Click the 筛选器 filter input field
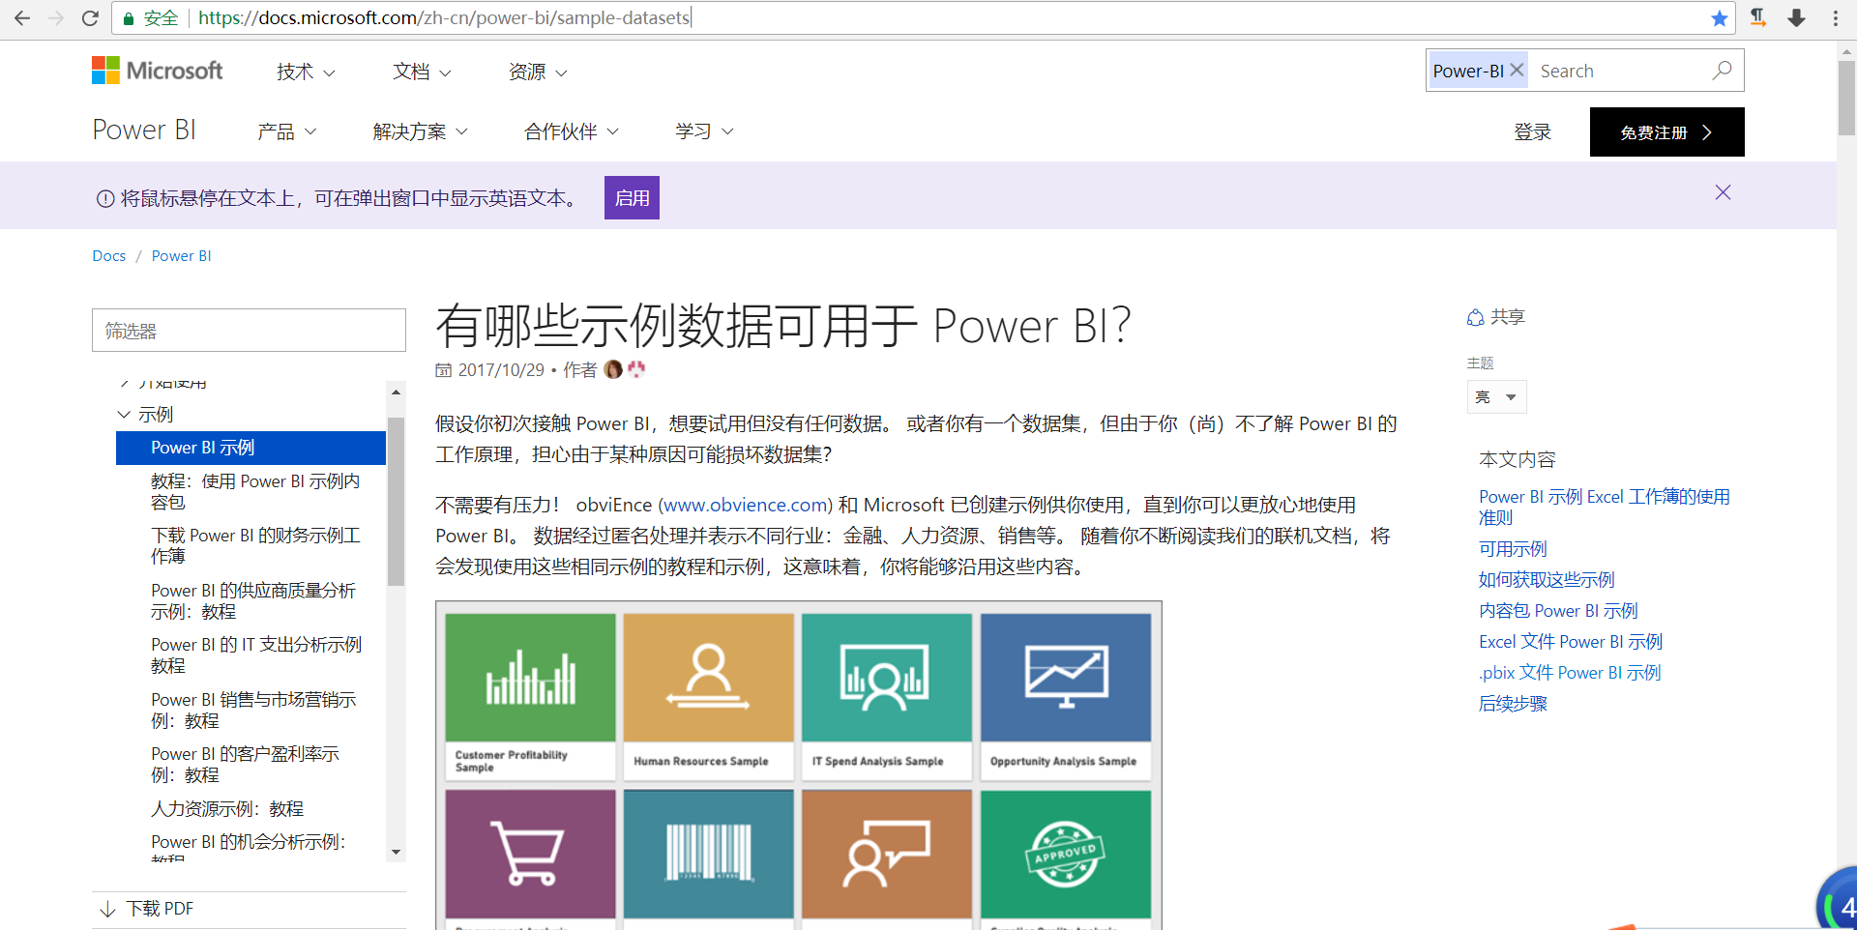This screenshot has width=1857, height=930. [x=249, y=331]
